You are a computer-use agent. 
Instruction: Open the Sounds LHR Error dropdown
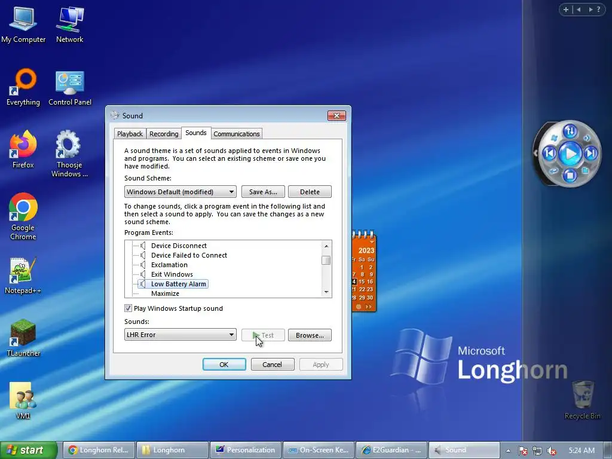[x=180, y=335]
